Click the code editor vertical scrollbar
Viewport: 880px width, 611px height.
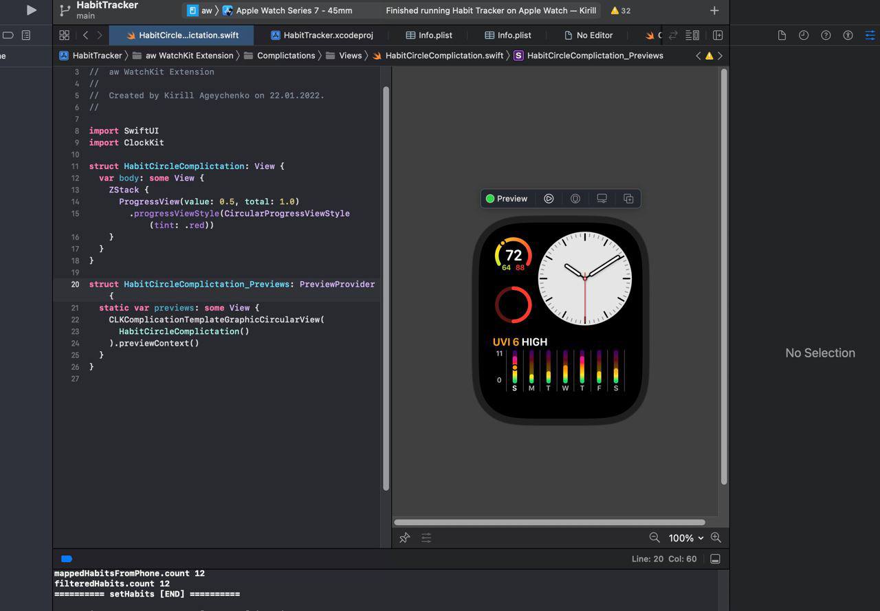click(x=386, y=289)
